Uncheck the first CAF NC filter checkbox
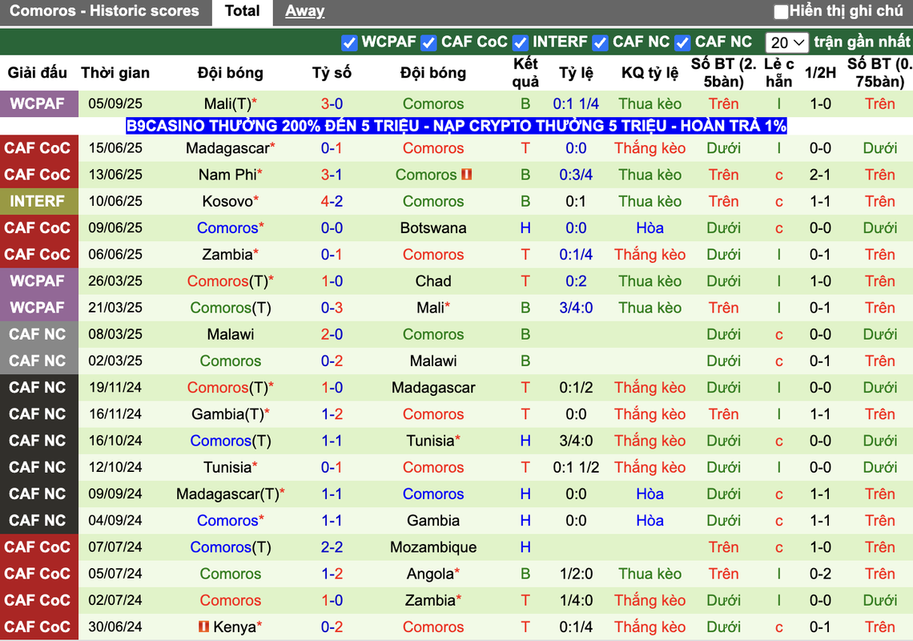 601,42
